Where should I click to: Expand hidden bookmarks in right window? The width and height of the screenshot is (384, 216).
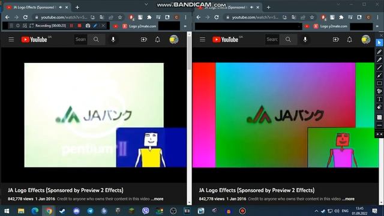377,26
